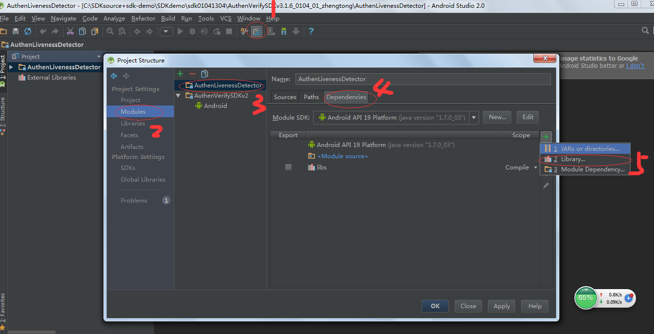Click the "I don't" link

click(635, 66)
